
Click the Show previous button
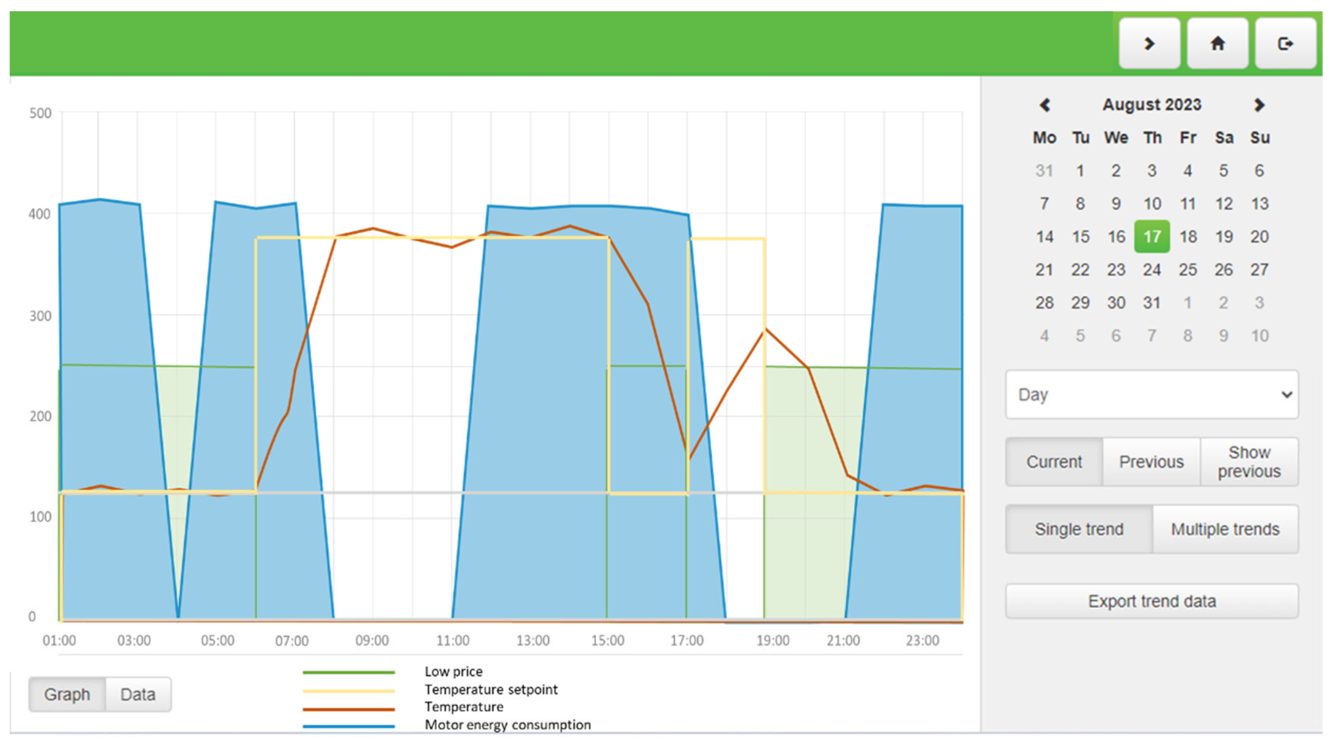pos(1249,462)
